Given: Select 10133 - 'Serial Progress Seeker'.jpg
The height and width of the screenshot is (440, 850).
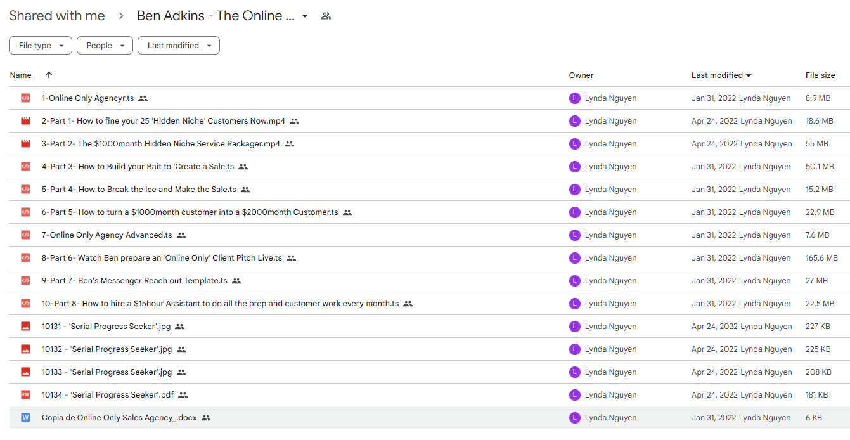Looking at the screenshot, I should tap(106, 372).
